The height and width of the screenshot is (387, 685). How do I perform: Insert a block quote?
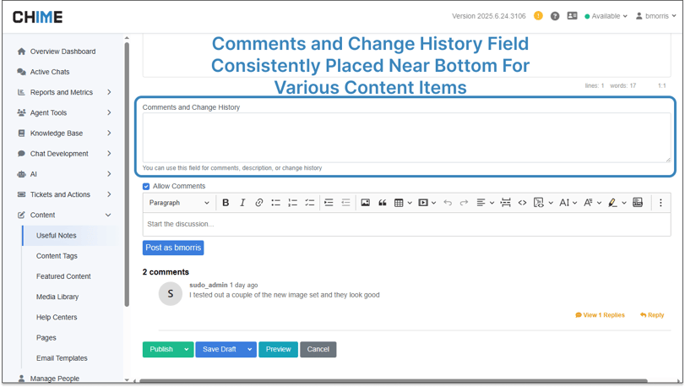coord(383,203)
